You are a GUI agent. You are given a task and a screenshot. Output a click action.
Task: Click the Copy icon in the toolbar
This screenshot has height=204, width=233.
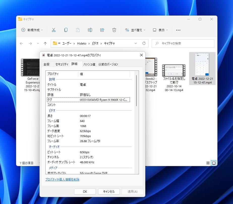tap(66, 30)
